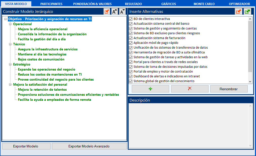The width and height of the screenshot is (256, 156).
Task: Decrease the tree font size with the A-down icon
Action: click(x=122, y=12)
